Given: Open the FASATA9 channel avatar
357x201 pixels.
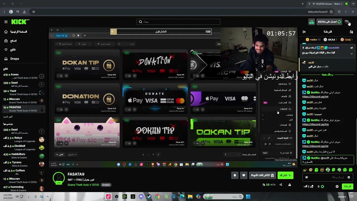Looking at the screenshot, I should click(59, 178).
